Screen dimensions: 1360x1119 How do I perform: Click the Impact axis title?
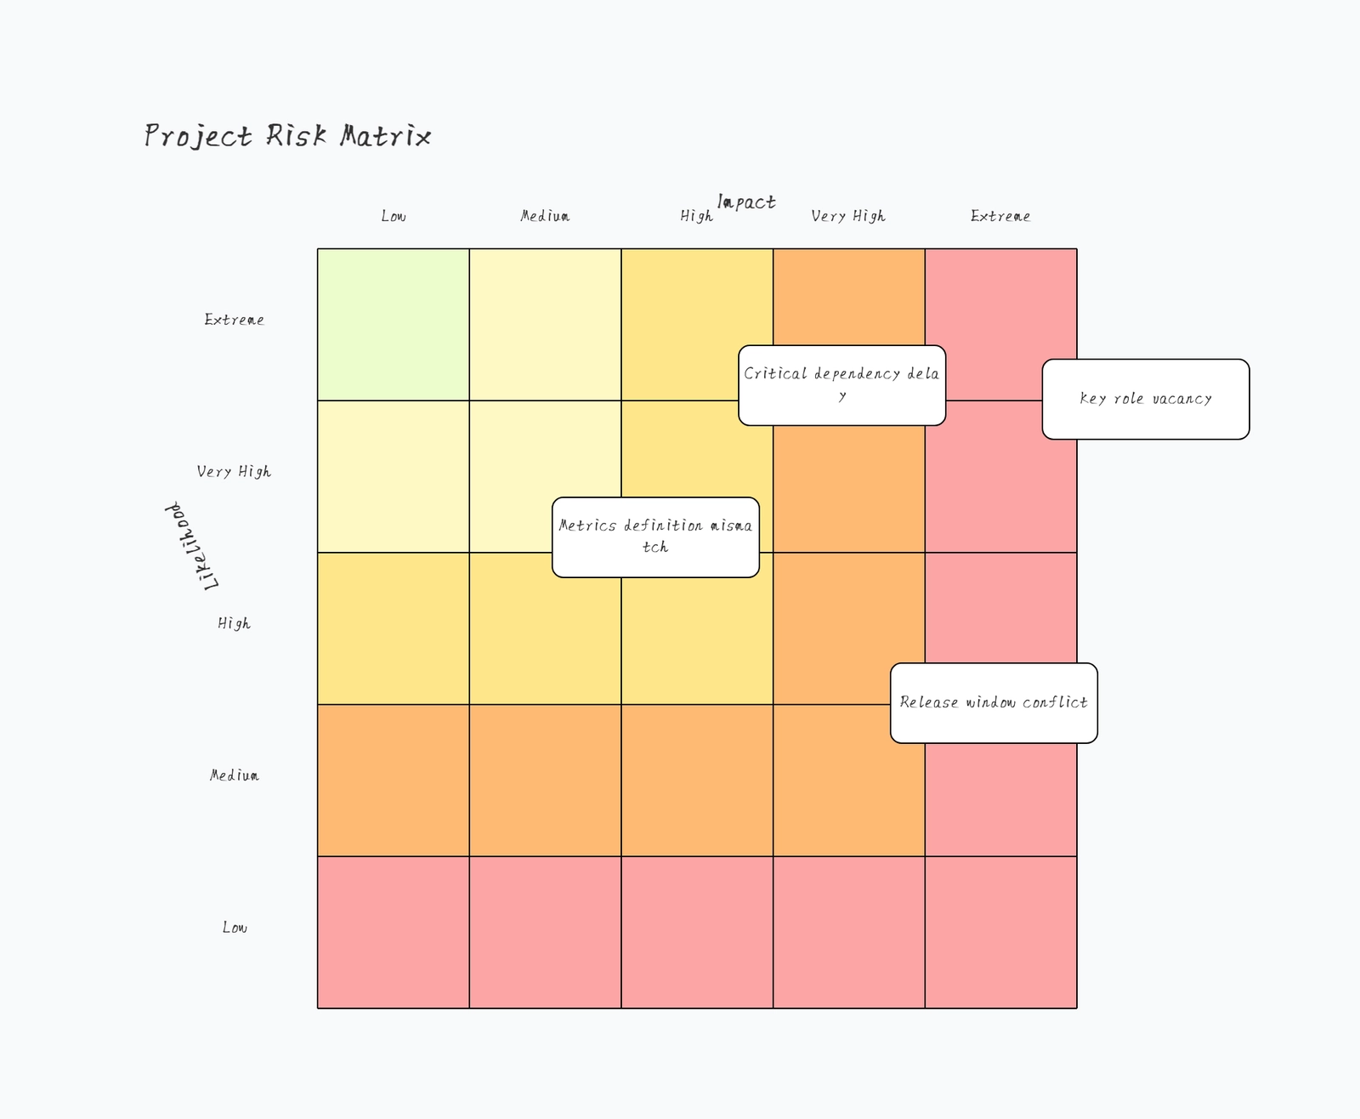pyautogui.click(x=746, y=202)
